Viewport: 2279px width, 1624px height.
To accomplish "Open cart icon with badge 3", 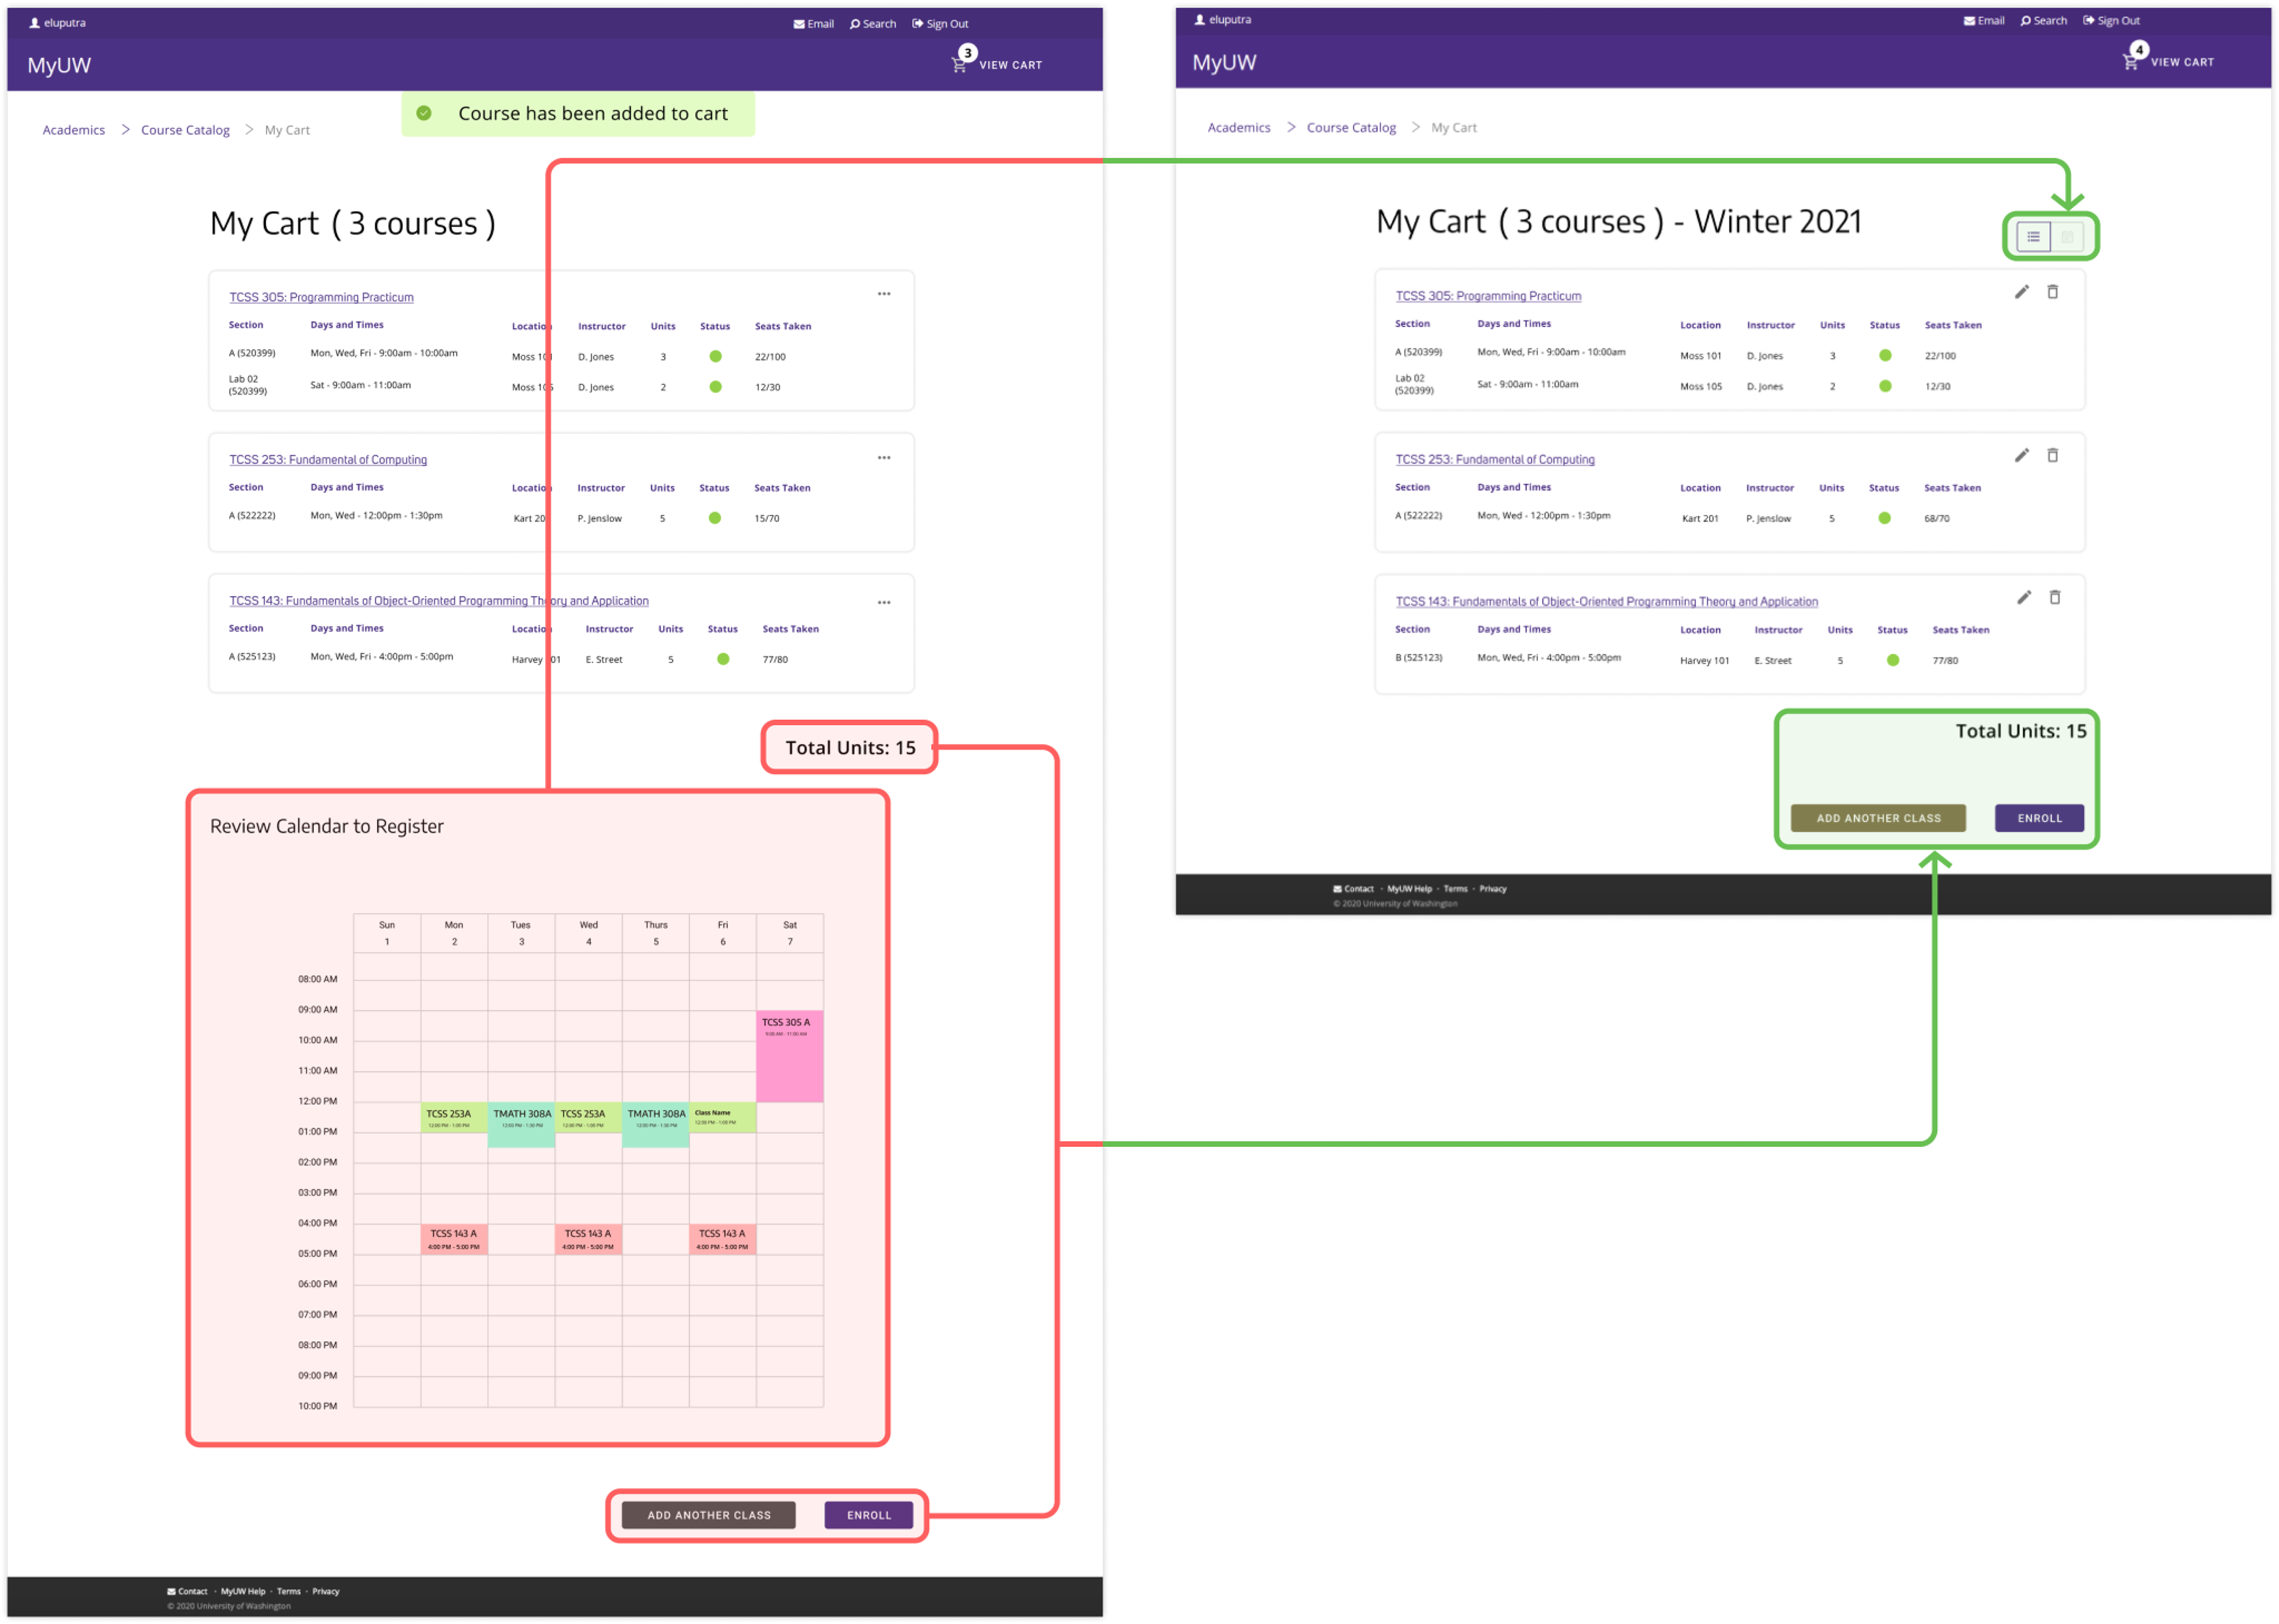I will tap(959, 65).
